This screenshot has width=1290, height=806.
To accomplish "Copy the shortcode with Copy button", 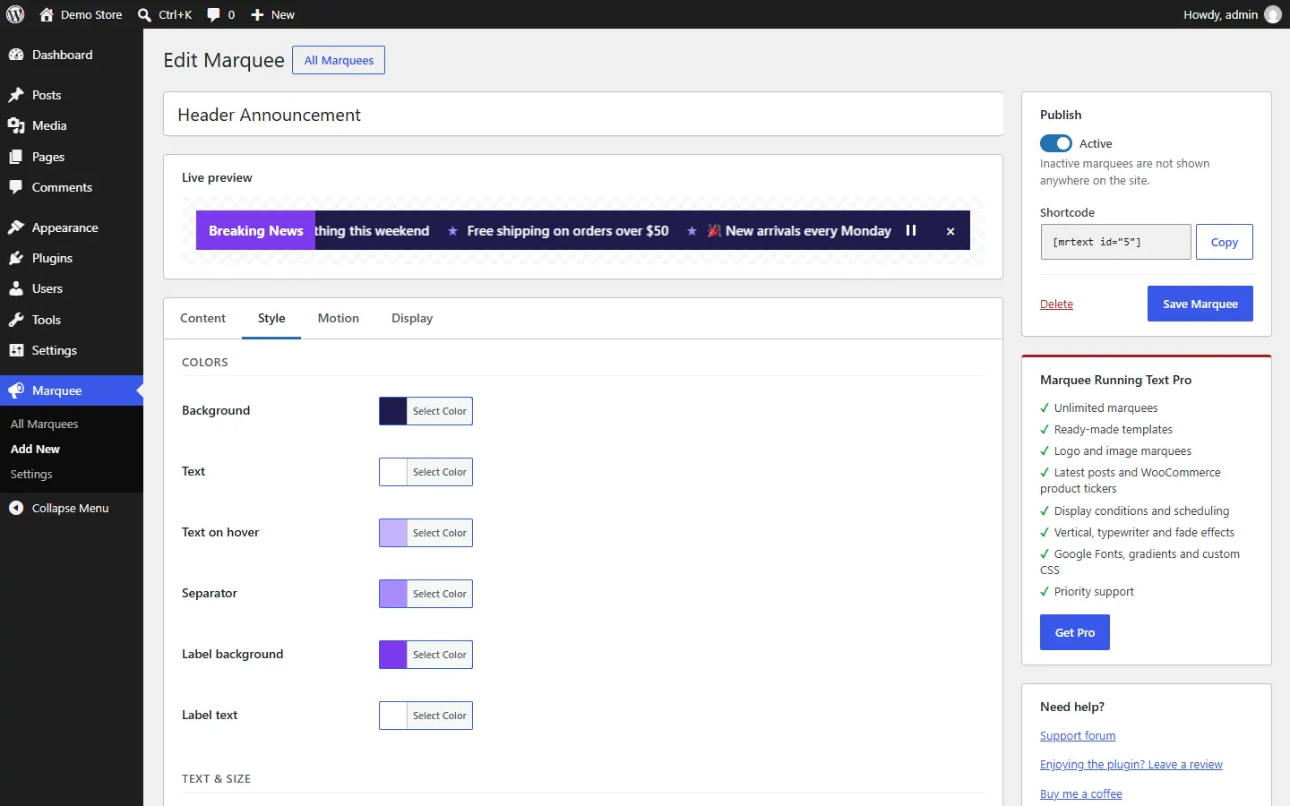I will (x=1224, y=242).
